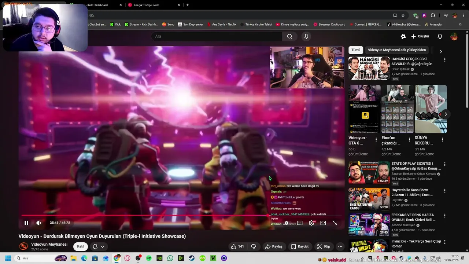Screen dimensions: 469x264
Task: Seek on the red video progress bar
Action: pyautogui.click(x=181, y=216)
